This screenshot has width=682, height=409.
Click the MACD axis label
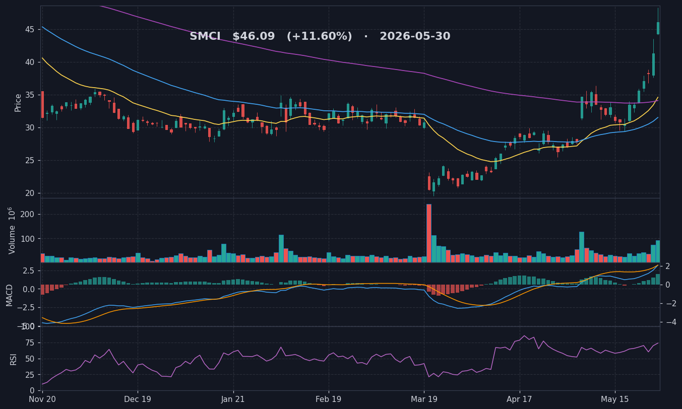click(x=10, y=295)
